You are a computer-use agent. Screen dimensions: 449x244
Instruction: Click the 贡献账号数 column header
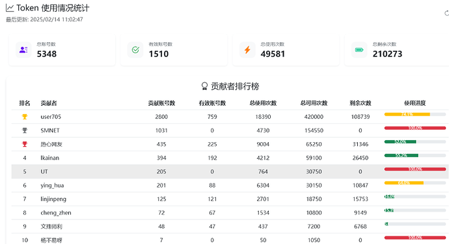coord(161,103)
